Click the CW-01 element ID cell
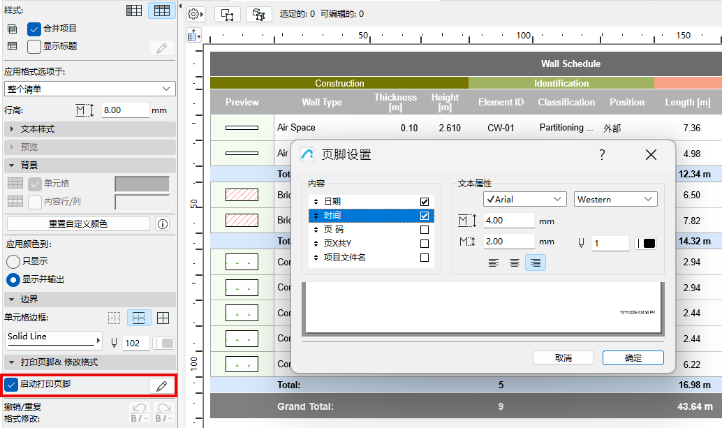This screenshot has width=722, height=428. [x=501, y=128]
